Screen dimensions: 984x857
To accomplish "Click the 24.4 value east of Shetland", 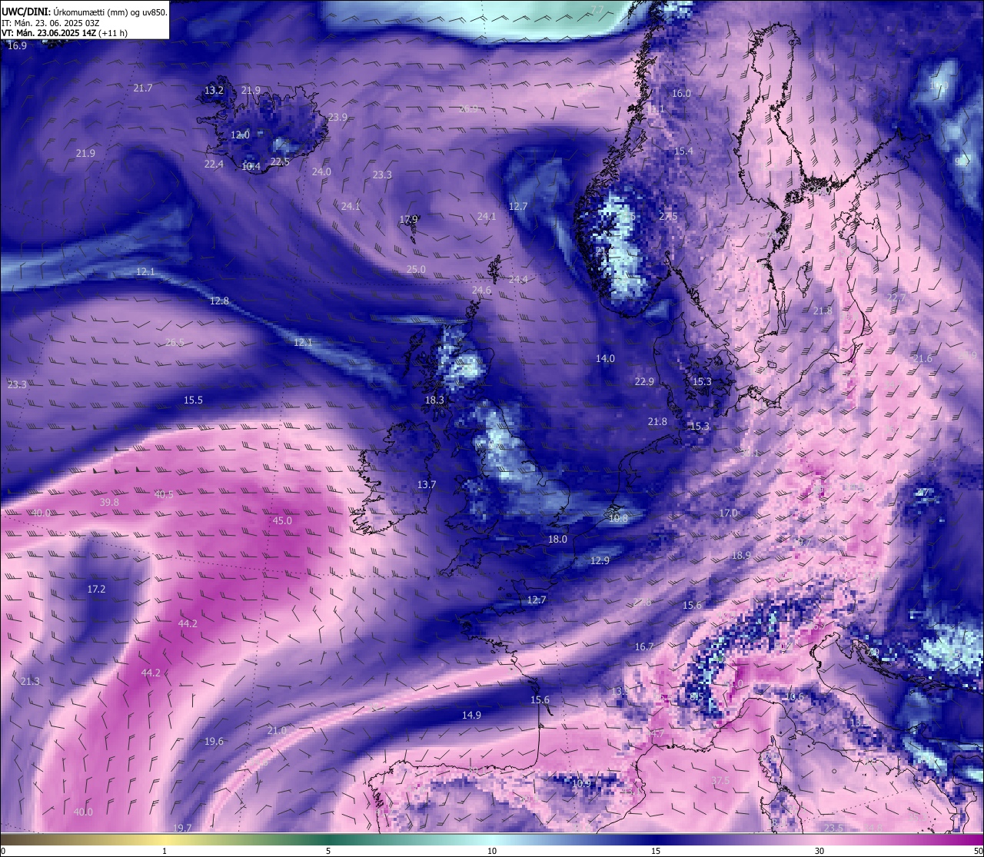I will pos(518,280).
